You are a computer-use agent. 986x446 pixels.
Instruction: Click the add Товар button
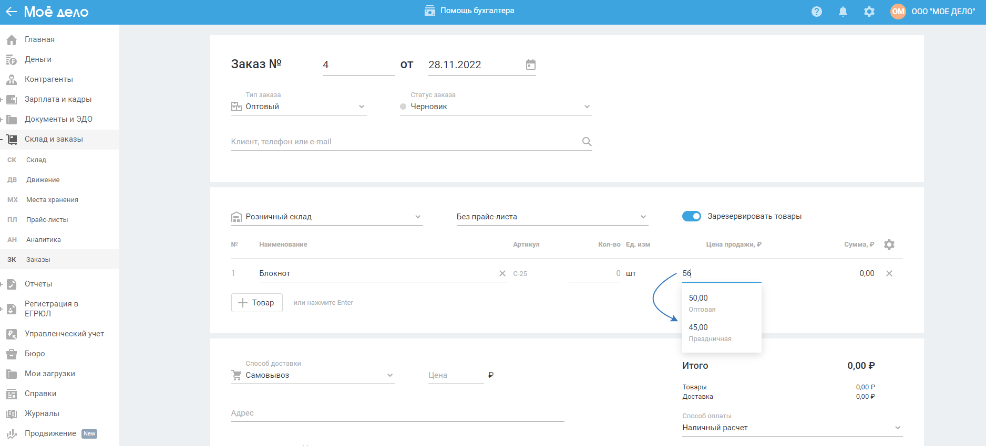click(256, 303)
